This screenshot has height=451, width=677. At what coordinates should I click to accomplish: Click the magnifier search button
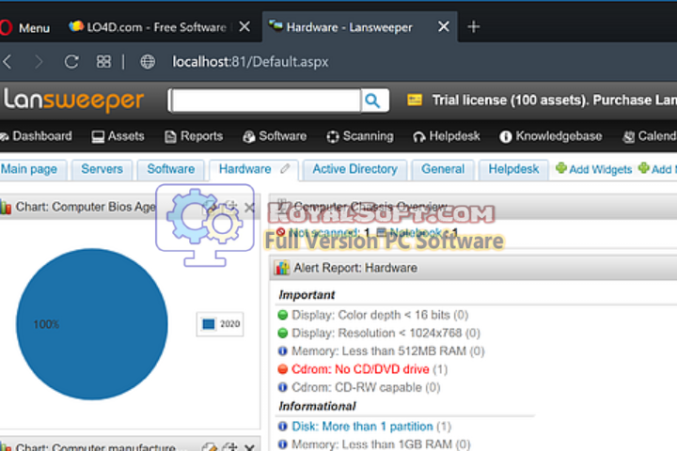point(373,101)
